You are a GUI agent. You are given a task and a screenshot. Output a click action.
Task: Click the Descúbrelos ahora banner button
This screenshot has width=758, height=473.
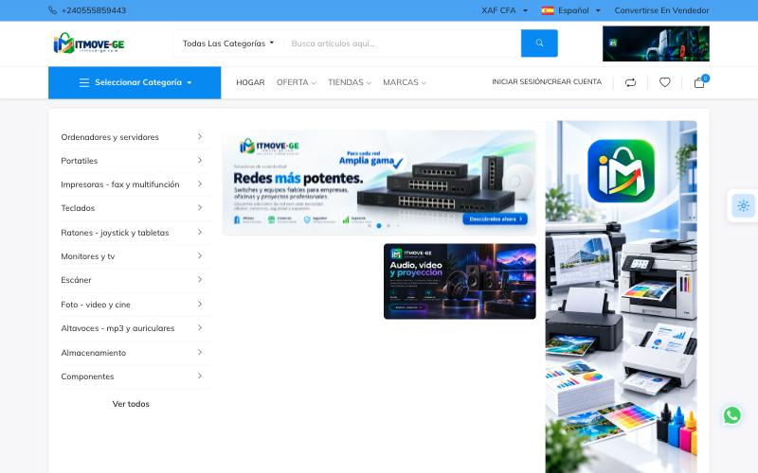(x=495, y=219)
